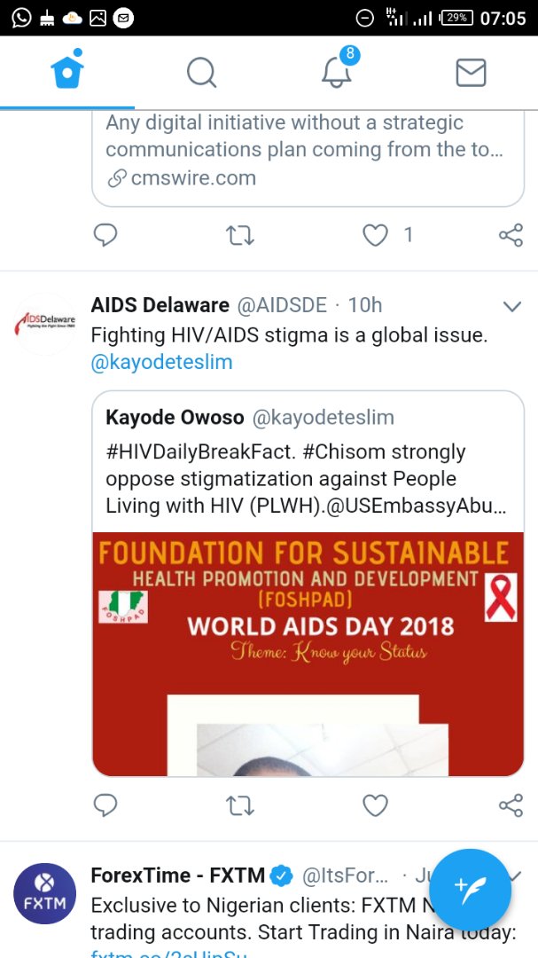Image resolution: width=538 pixels, height=958 pixels.
Task: Open the Search tab
Action: click(x=201, y=72)
